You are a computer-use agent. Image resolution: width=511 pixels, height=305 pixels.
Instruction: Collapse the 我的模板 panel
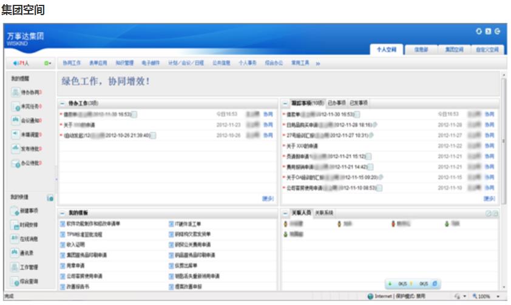click(63, 213)
